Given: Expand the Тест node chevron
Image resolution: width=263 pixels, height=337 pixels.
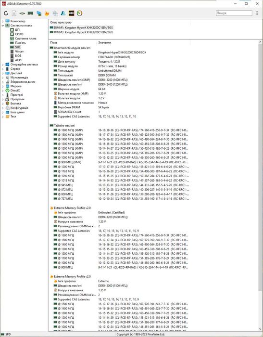Looking at the screenshot, I should click(2, 117).
